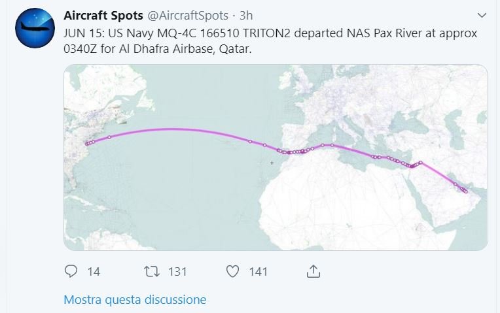Click the like count 141

point(258,272)
